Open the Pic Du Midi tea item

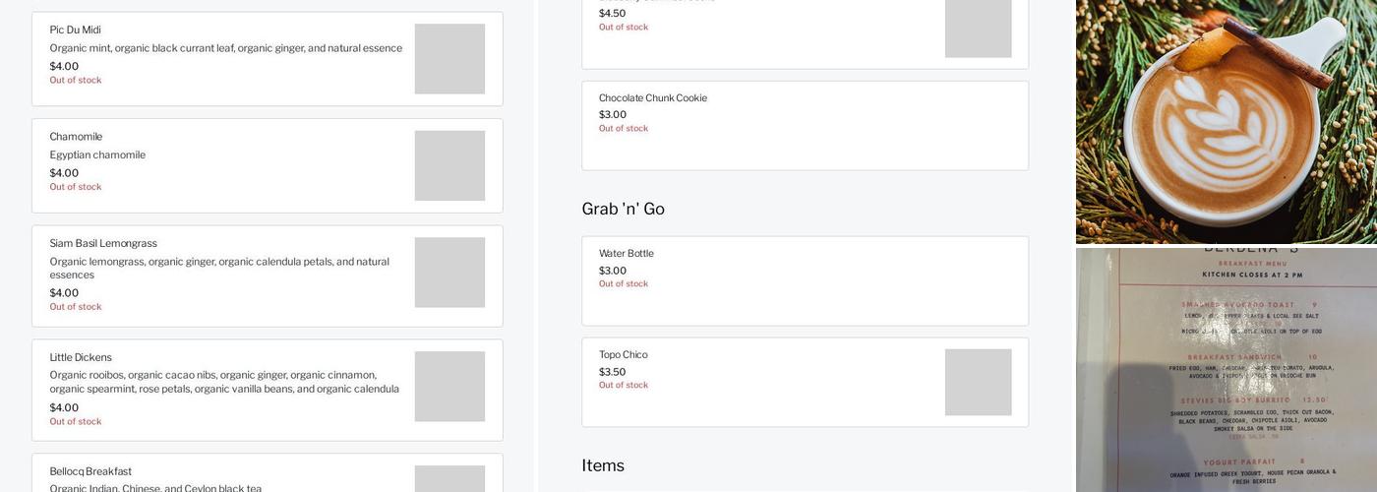[x=76, y=30]
